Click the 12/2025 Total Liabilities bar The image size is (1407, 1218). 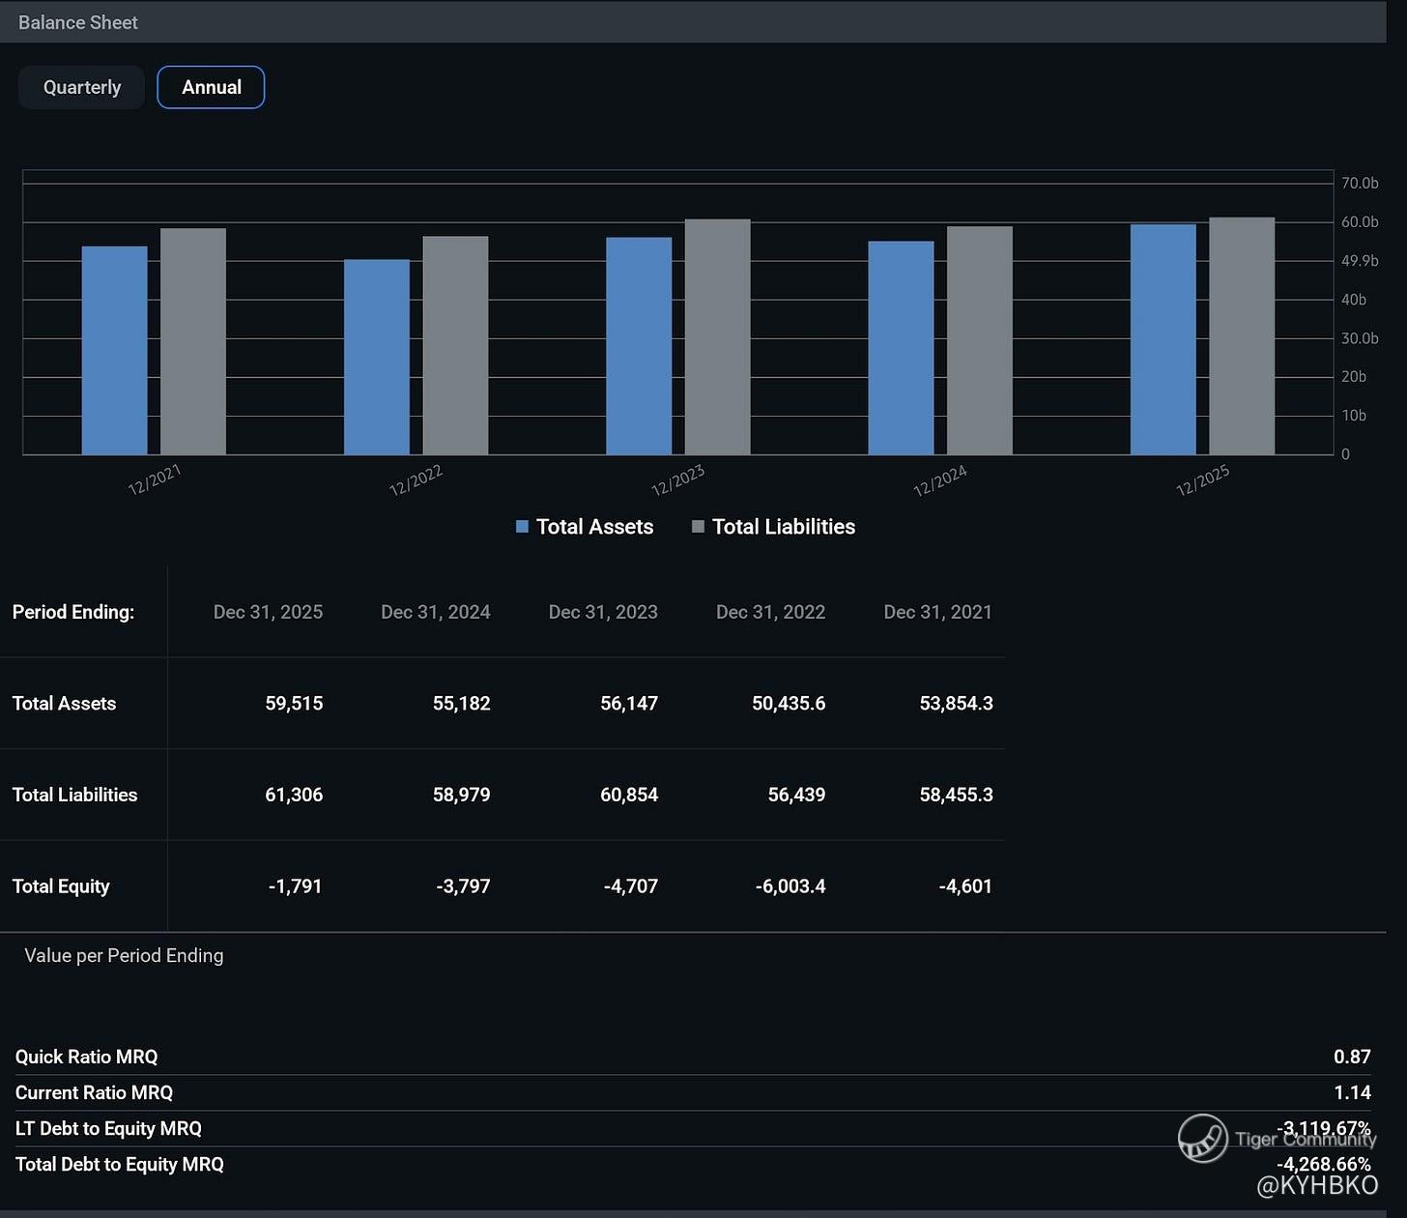[1242, 335]
